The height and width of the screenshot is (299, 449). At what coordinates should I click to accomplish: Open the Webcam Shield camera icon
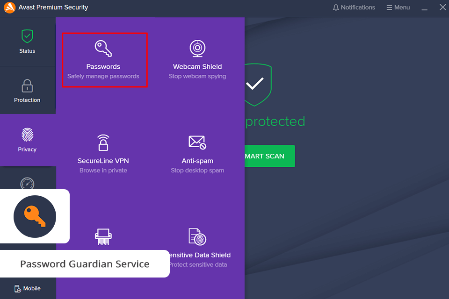tap(197, 49)
